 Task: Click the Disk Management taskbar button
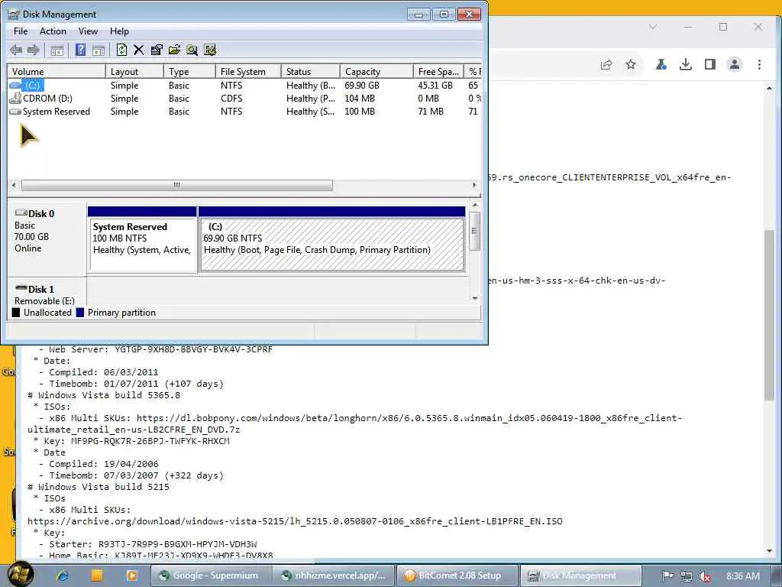580,576
